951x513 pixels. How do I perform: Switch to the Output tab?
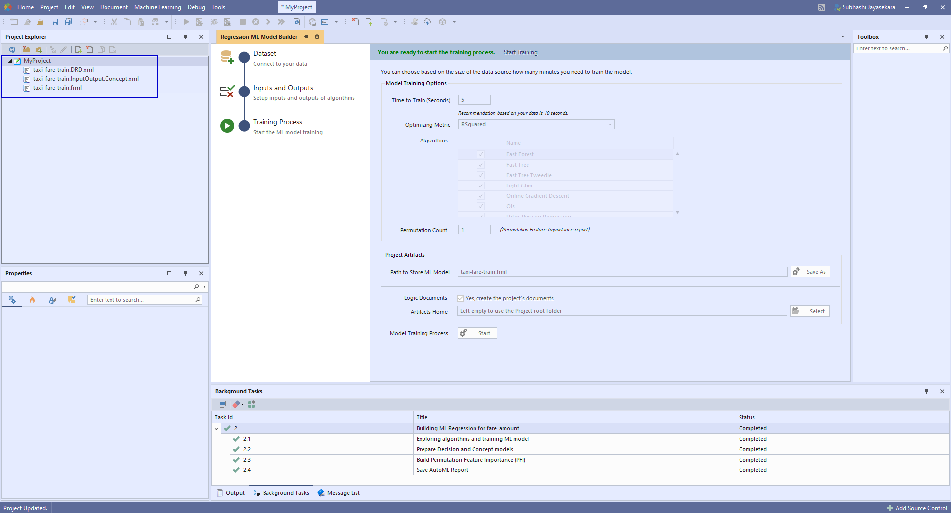pyautogui.click(x=231, y=493)
